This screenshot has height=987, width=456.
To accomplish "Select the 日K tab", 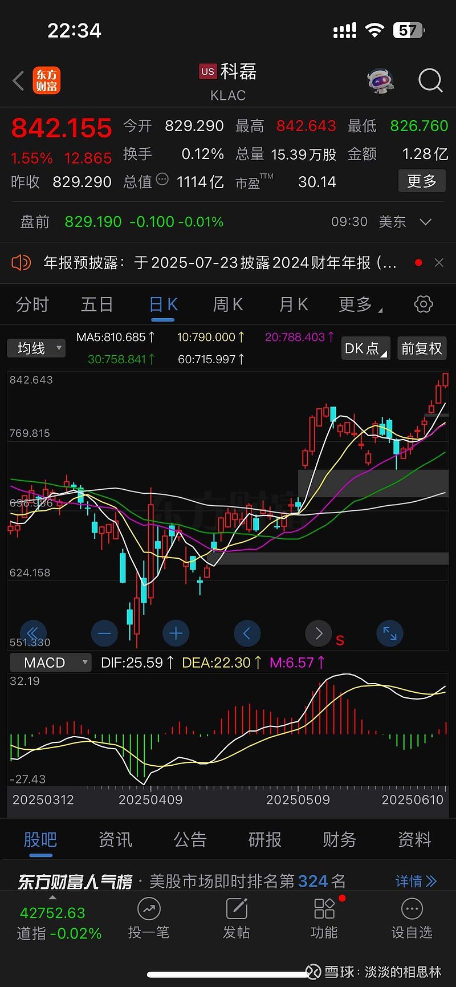I will click(x=164, y=304).
